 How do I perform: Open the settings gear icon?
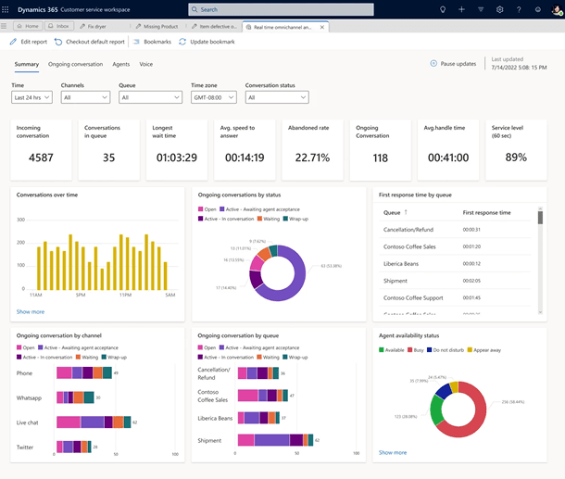coord(500,10)
